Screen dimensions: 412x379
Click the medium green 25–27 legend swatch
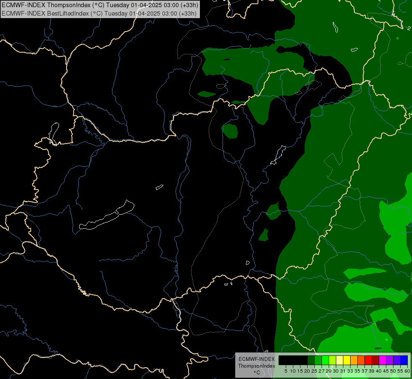pos(318,360)
